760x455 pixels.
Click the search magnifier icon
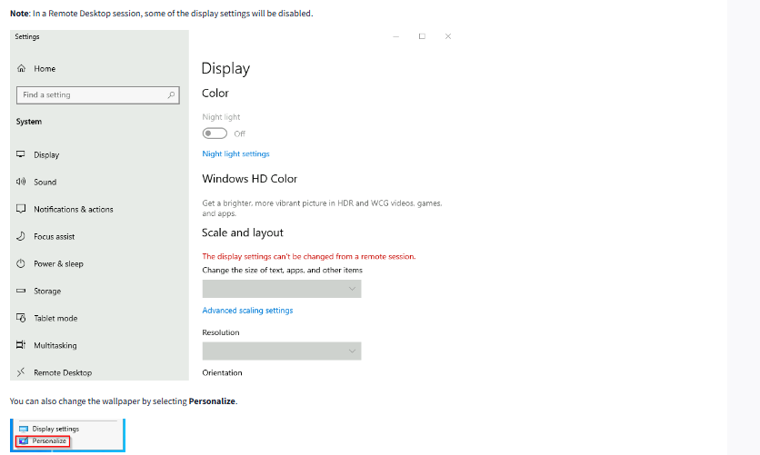coord(171,94)
